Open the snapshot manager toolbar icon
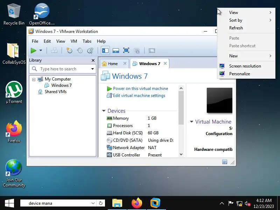Viewport: 280px width, 210px height. pos(90,50)
